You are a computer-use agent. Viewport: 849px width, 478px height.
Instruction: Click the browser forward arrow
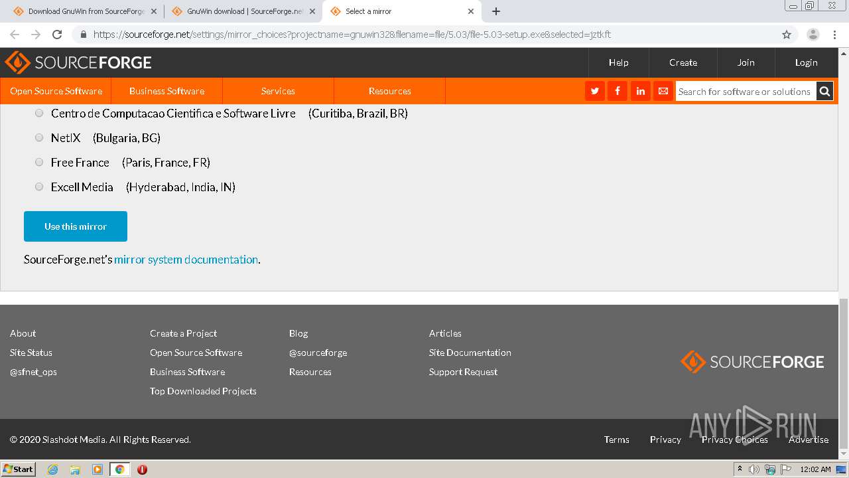click(x=36, y=35)
